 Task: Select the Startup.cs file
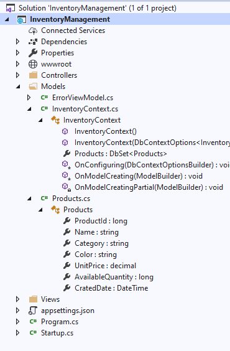point(57,333)
